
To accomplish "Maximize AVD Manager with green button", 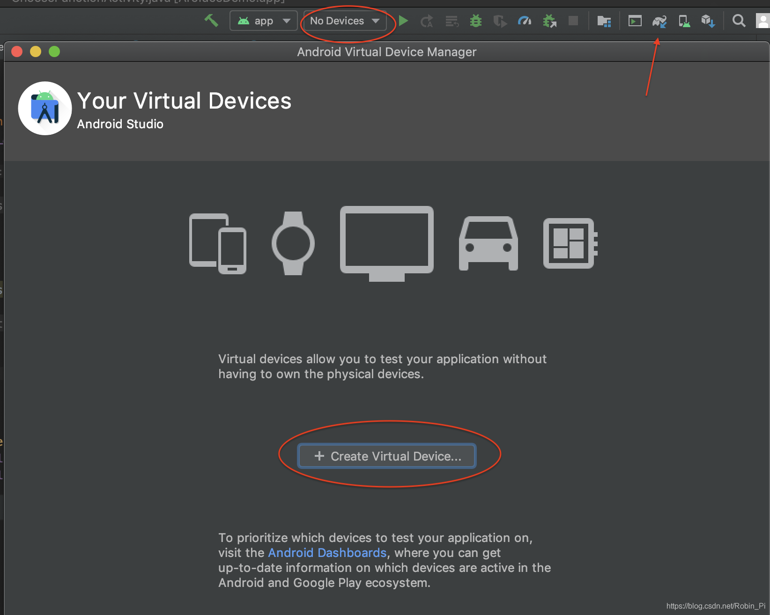I will coord(54,51).
